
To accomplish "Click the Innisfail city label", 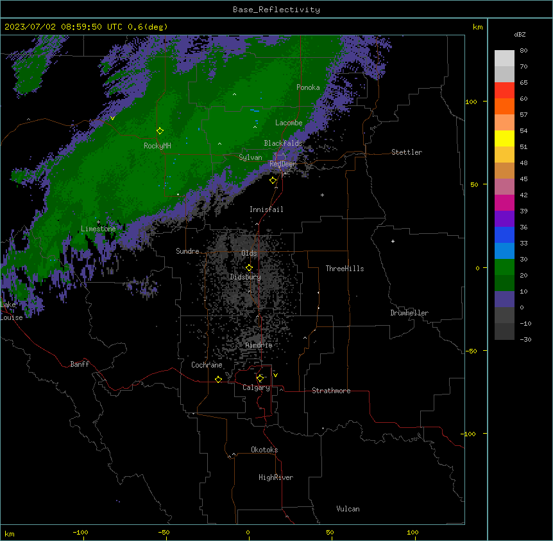I will pos(266,209).
